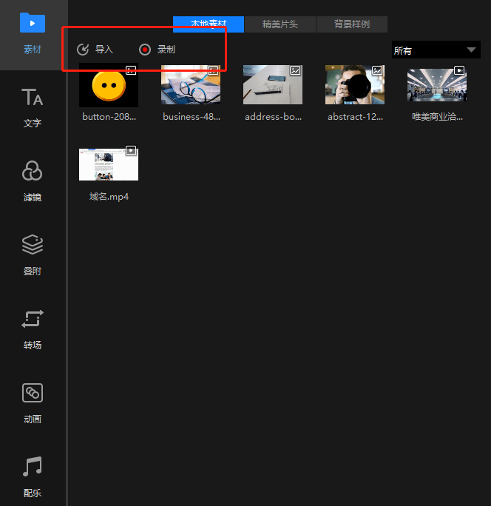This screenshot has height=506, width=491.
Task: Switch to the 本地素材 tab
Action: (208, 24)
